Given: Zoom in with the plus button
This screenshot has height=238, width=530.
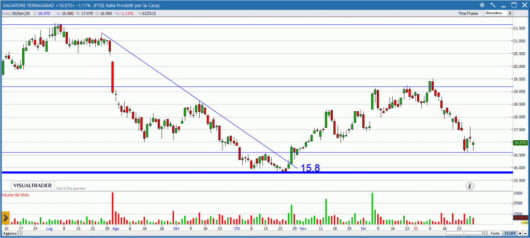Looking at the screenshot, I should tap(521, 233).
